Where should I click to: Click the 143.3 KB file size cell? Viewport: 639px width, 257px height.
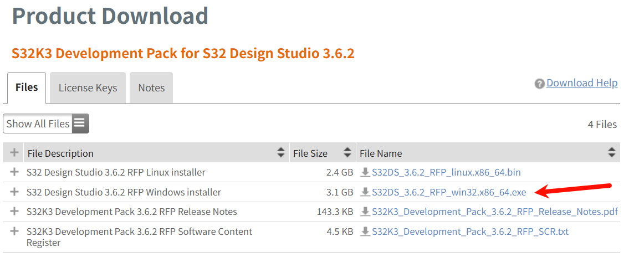[335, 212]
